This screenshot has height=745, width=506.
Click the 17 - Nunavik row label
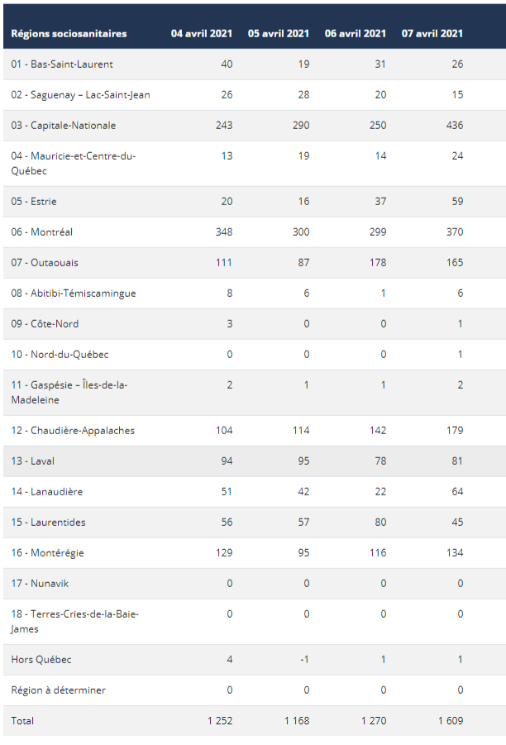tap(40, 584)
